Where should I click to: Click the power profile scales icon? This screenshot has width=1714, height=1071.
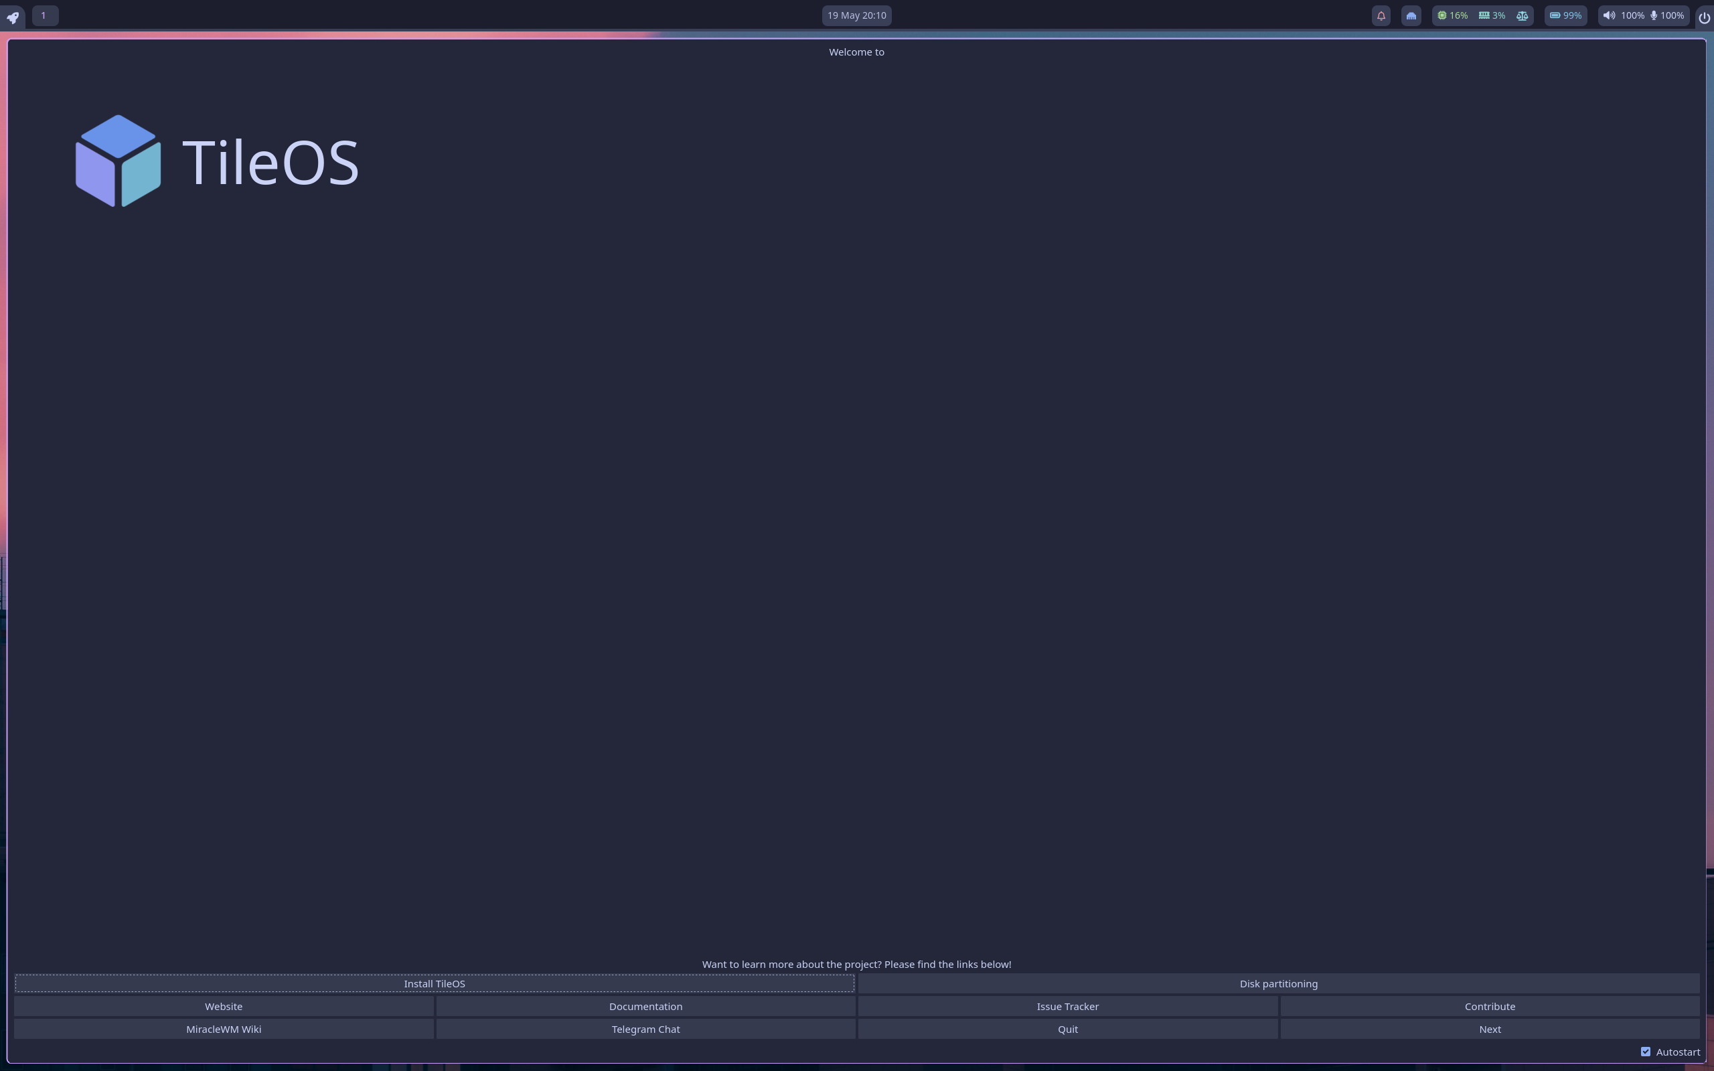click(1522, 15)
